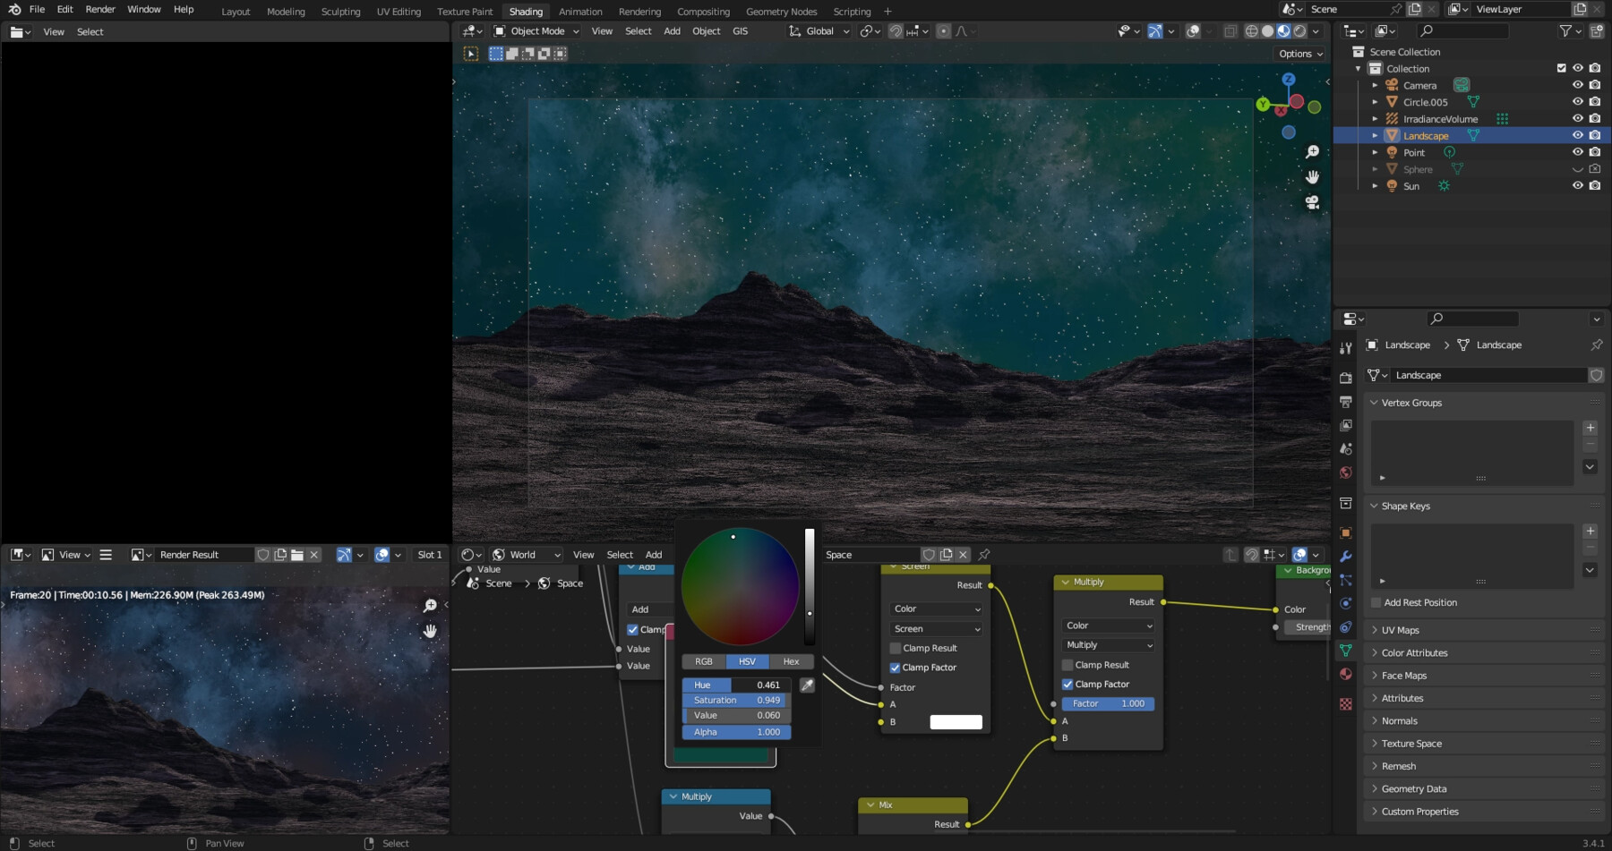Image resolution: width=1612 pixels, height=851 pixels.
Task: Expand the Camera item in the outliner
Action: 1376,84
